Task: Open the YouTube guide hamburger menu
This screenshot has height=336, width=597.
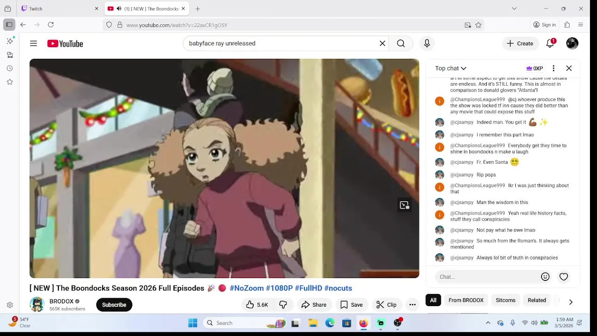Action: coord(34,43)
